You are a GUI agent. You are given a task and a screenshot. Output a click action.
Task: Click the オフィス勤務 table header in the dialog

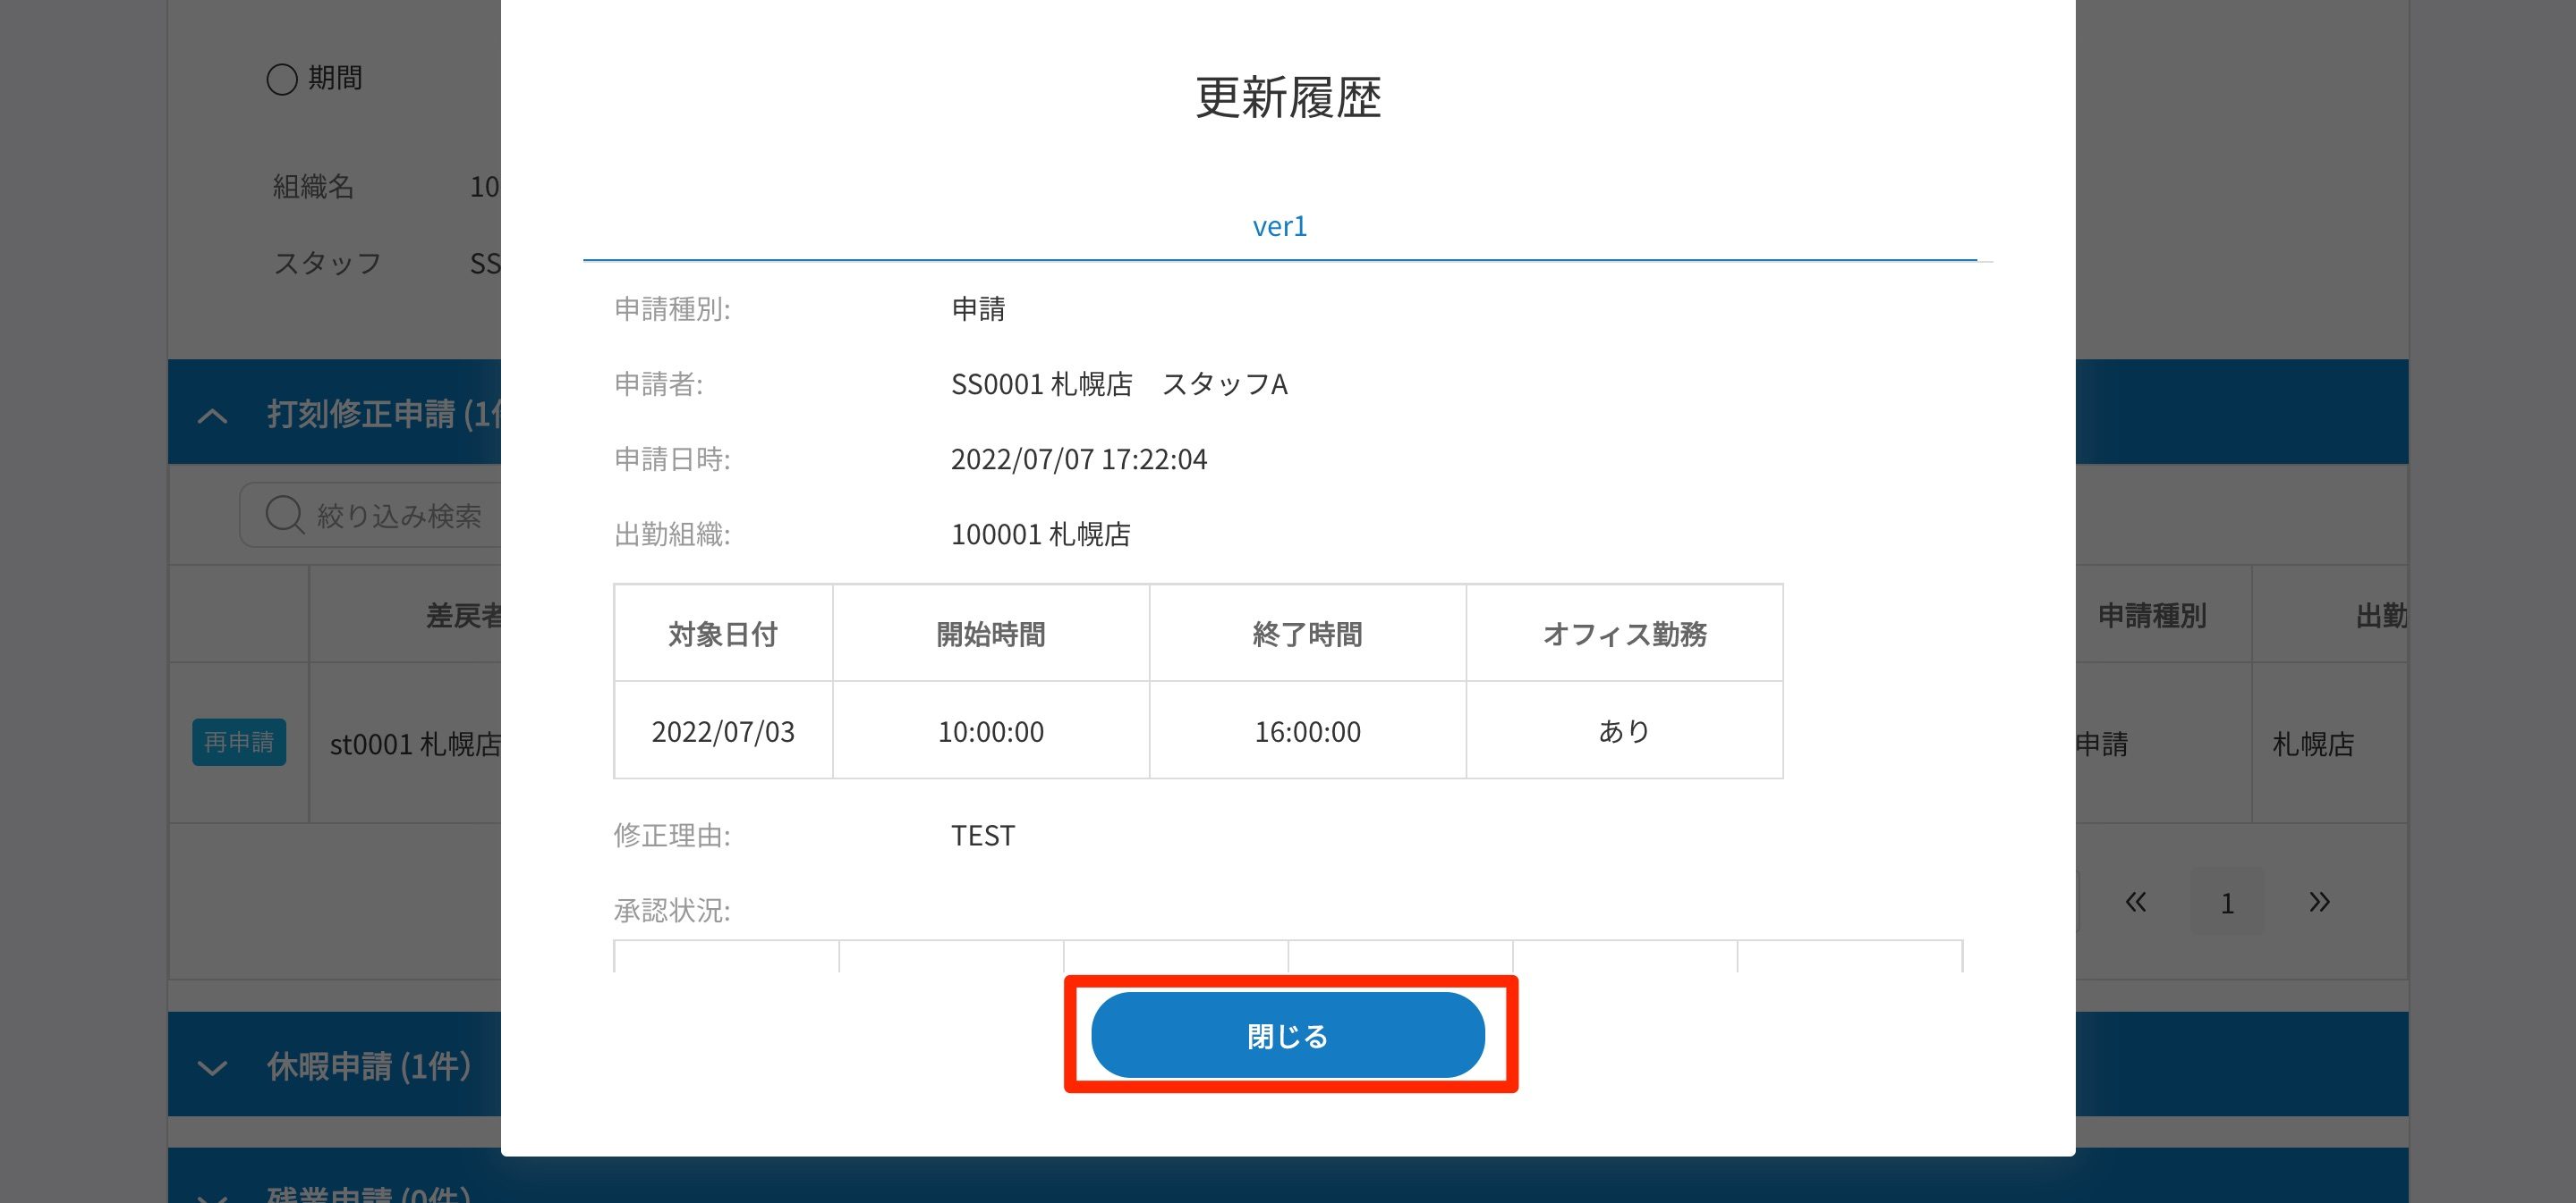click(1624, 634)
